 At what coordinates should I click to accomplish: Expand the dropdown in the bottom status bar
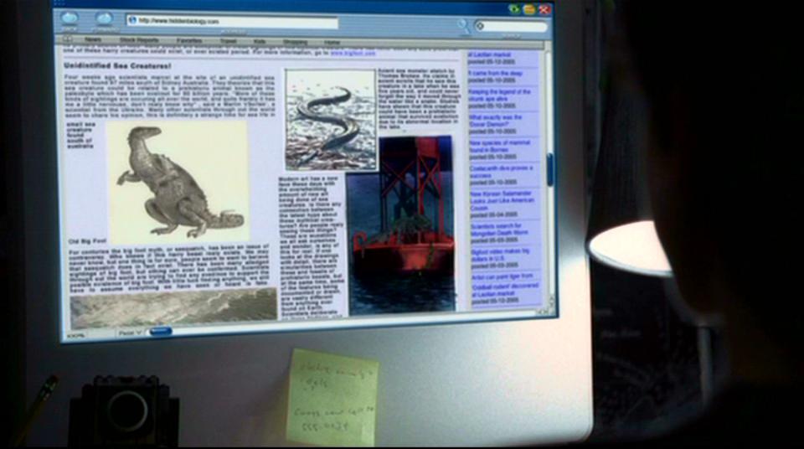click(128, 333)
